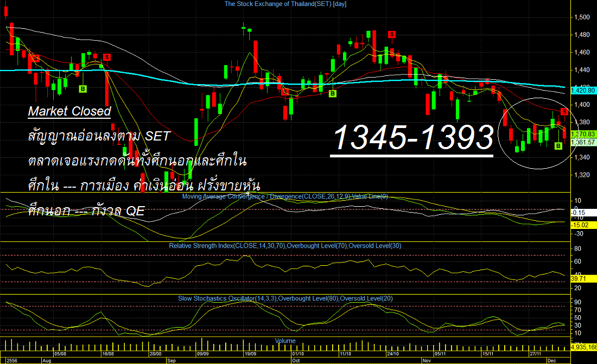The width and height of the screenshot is (597, 364).
Task: Click the 19/09 date on the time axis
Action: click(x=250, y=354)
